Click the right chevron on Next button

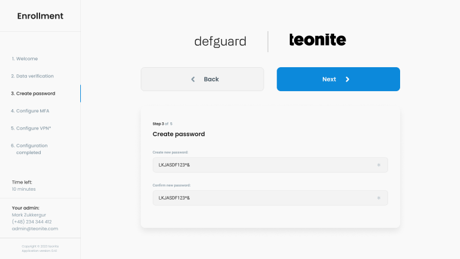pos(347,79)
